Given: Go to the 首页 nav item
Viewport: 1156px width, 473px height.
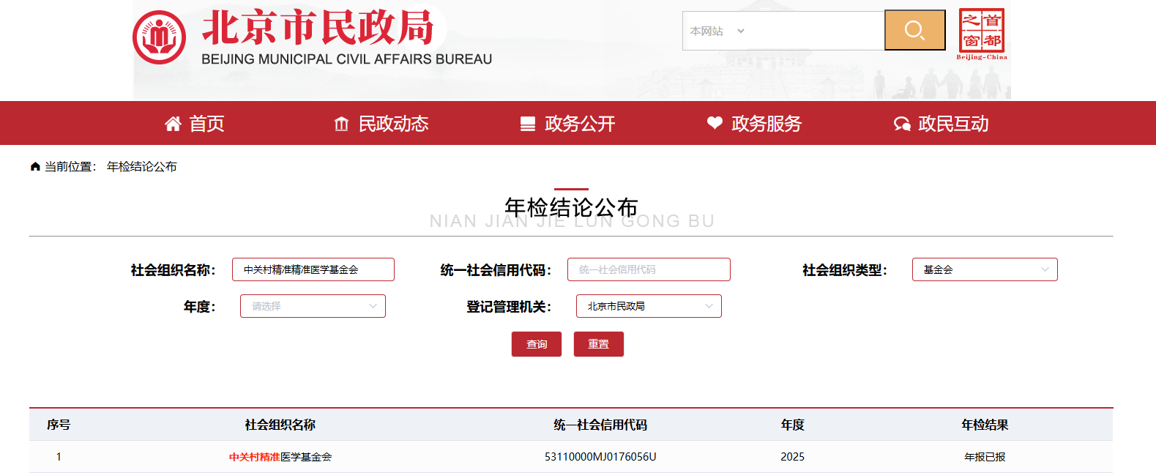Looking at the screenshot, I should tap(206, 124).
